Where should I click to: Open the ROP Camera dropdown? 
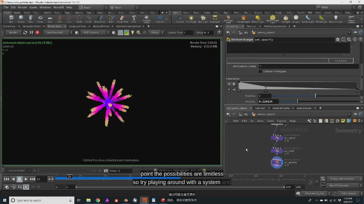(96, 33)
